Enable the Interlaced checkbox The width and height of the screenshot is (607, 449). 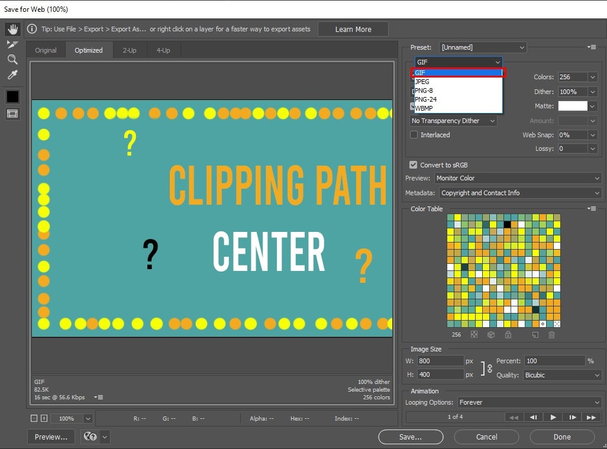tap(414, 135)
